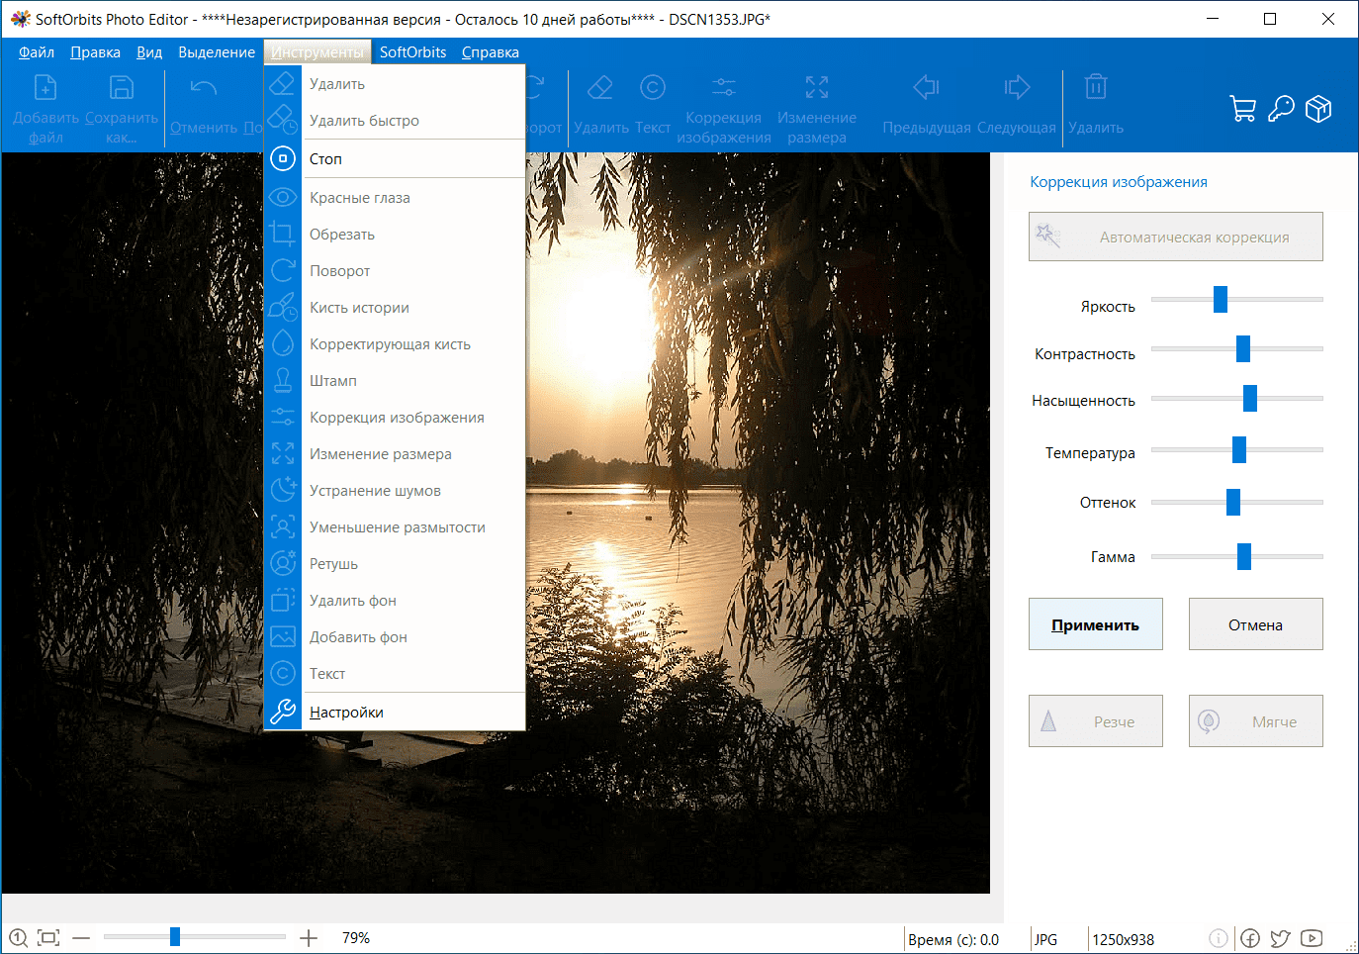1359x954 pixels.
Task: Click the Температура slider handle
Action: [x=1239, y=449]
